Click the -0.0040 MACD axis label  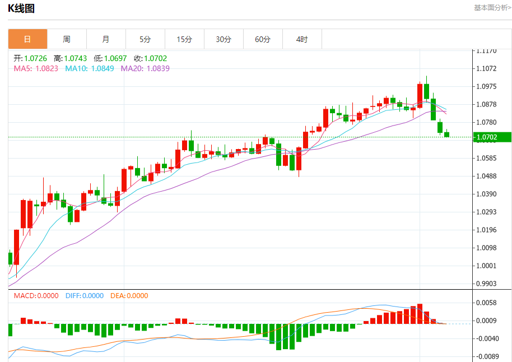(x=486, y=339)
